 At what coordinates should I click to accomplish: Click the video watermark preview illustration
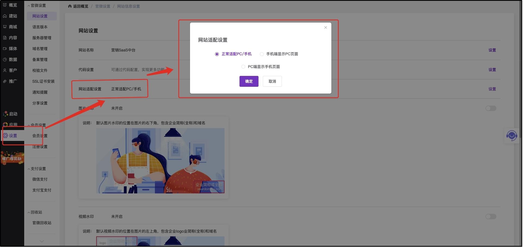coord(160,242)
